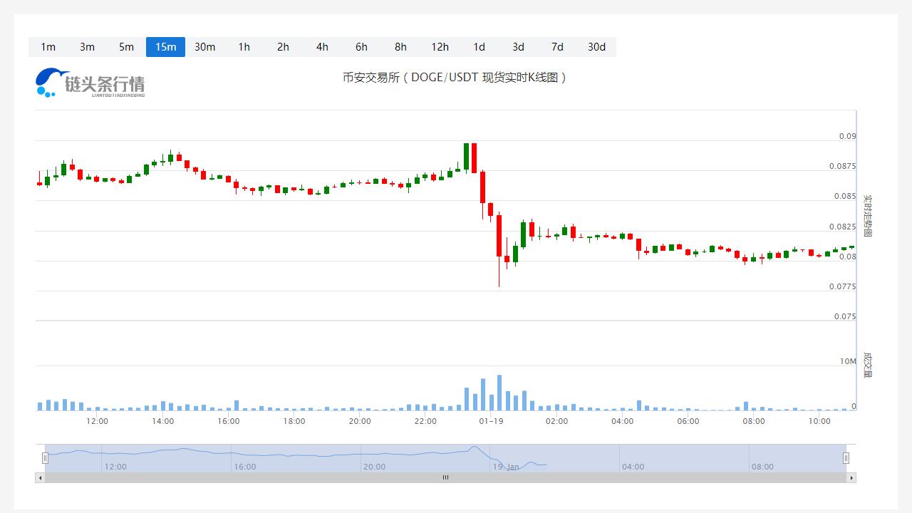Click the tallest volume bar
Image resolution: width=912 pixels, height=513 pixels.
pos(499,393)
